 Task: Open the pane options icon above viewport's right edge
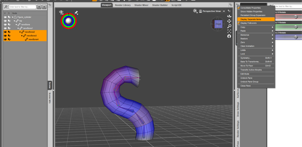[x=231, y=5]
